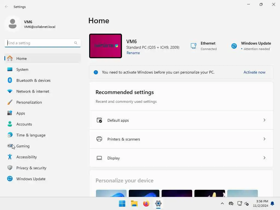
Task: Click Windows Update Attention needed status
Action: pos(251,46)
